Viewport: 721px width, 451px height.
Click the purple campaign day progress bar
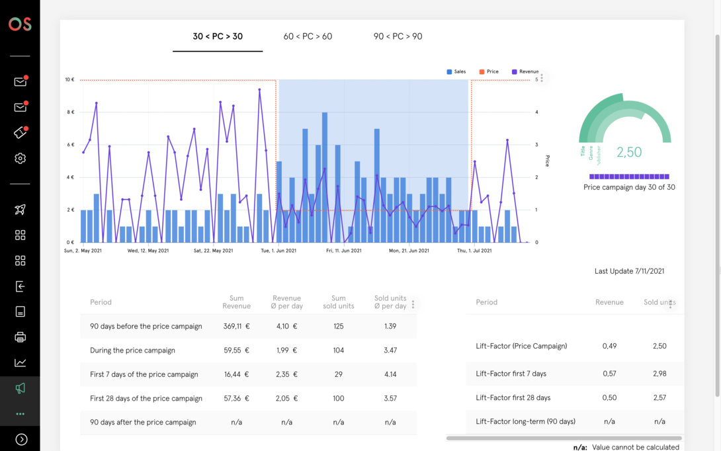(629, 177)
